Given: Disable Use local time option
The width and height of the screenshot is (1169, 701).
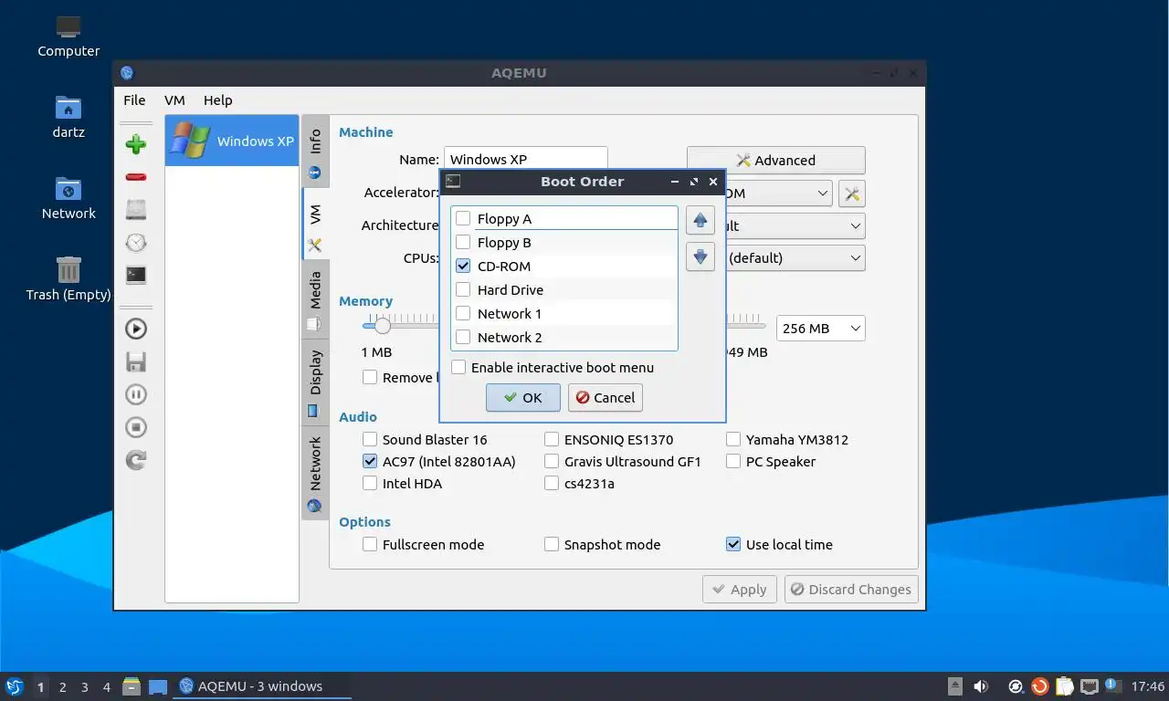Looking at the screenshot, I should click(733, 545).
